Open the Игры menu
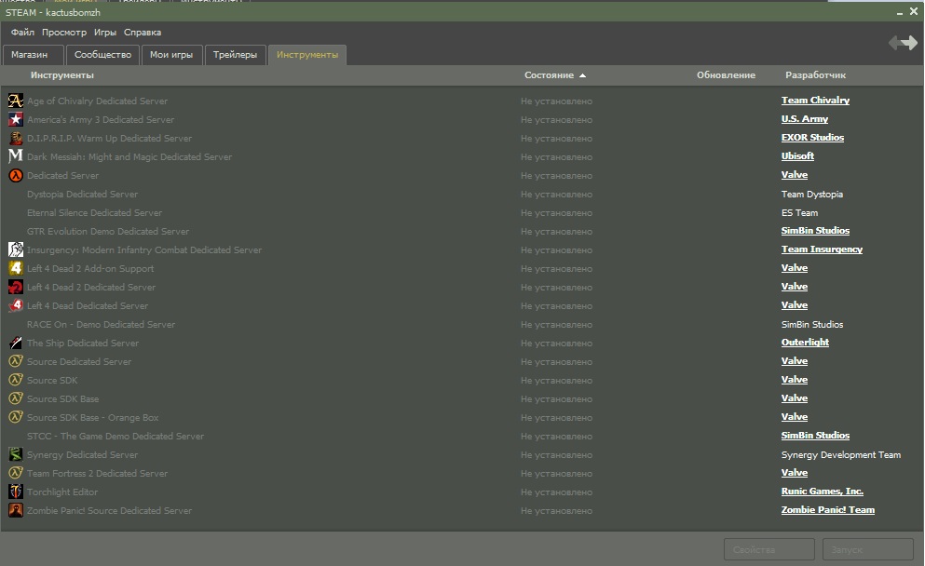925x566 pixels. click(x=105, y=33)
